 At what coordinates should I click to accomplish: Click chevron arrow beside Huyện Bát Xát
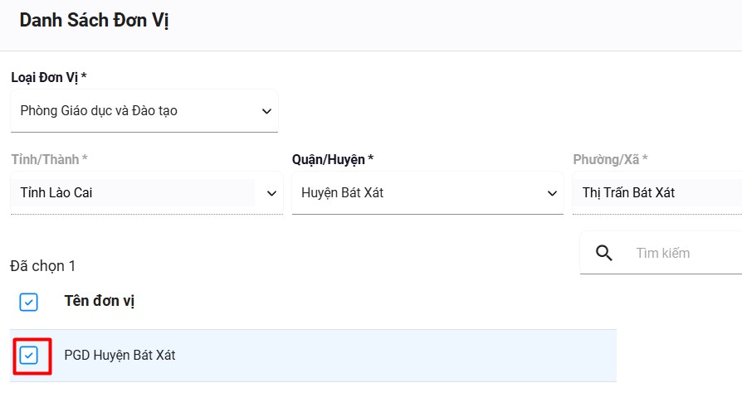(x=553, y=193)
